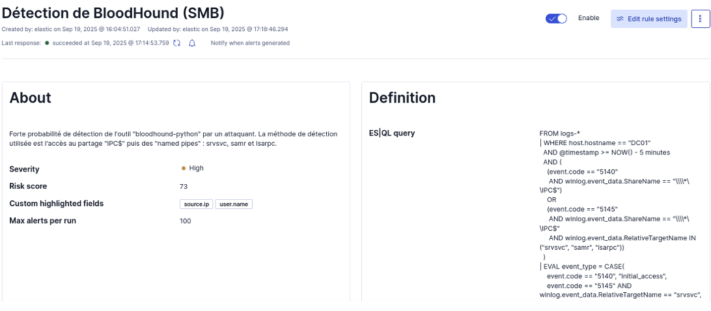The image size is (711, 311).
Task: Click the Updated by elastic timestamp text
Action: pyautogui.click(x=217, y=29)
